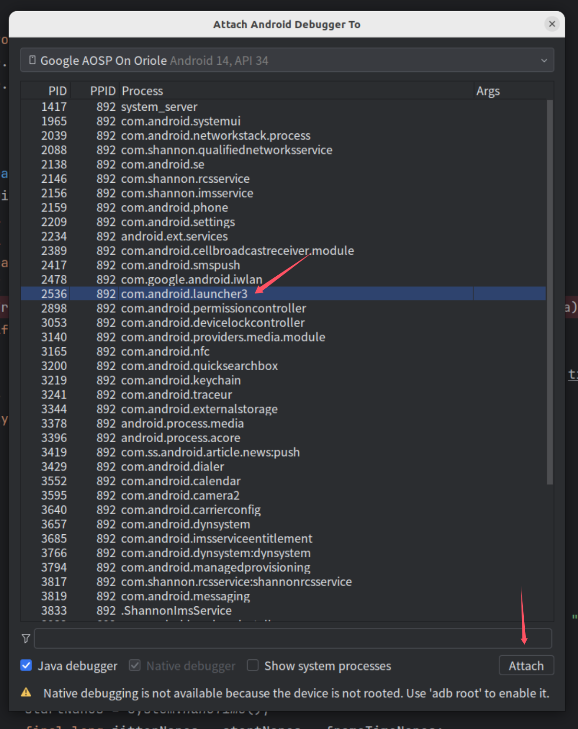This screenshot has height=729, width=578.
Task: Sort by the PID column header
Action: point(57,91)
